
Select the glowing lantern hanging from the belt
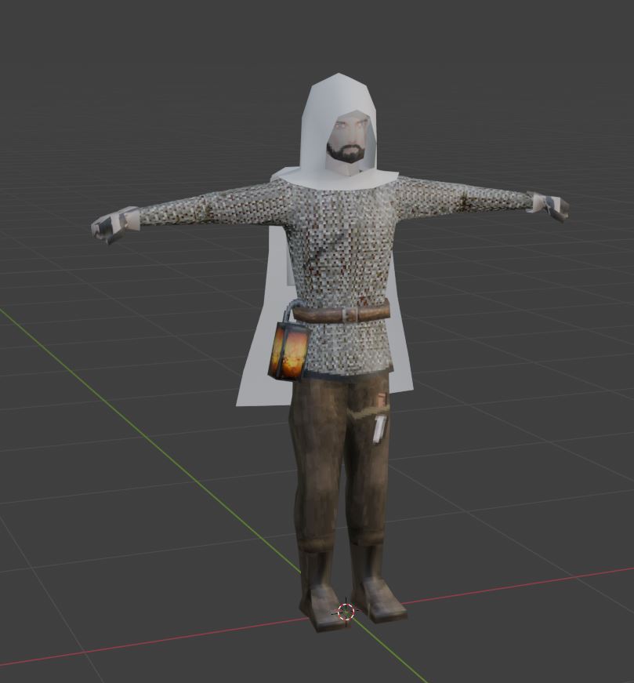289,351
